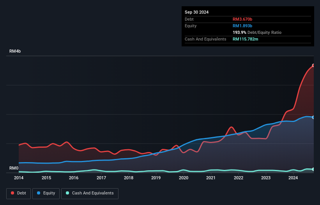This screenshot has width=320, height=205.
Task: Toggle Cash And Equivalents legend button
Action: [90, 193]
